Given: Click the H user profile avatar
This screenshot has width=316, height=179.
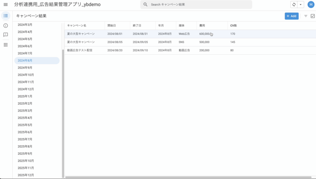Looking at the screenshot, I should (310, 5).
